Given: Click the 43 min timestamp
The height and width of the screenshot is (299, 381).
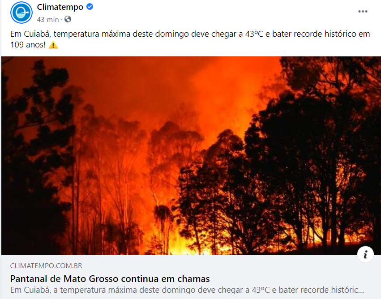Looking at the screenshot, I should coord(48,19).
